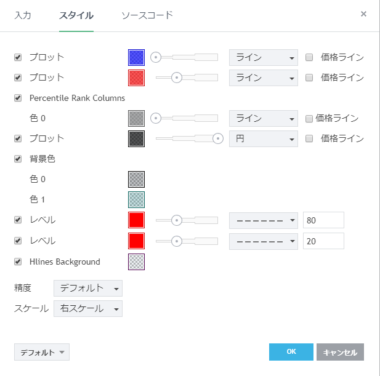Open the 右スケール scale dropdown
The height and width of the screenshot is (376, 380).
tap(88, 308)
